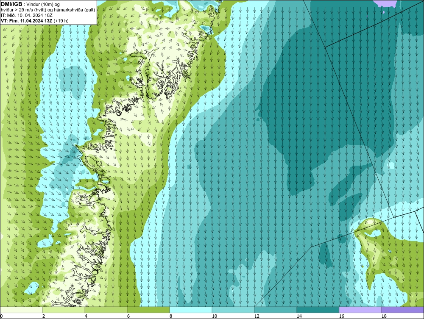This screenshot has width=424, height=319.
Task: Click the 14–16 m/s dark teal legend swatch
Action: click(x=318, y=310)
